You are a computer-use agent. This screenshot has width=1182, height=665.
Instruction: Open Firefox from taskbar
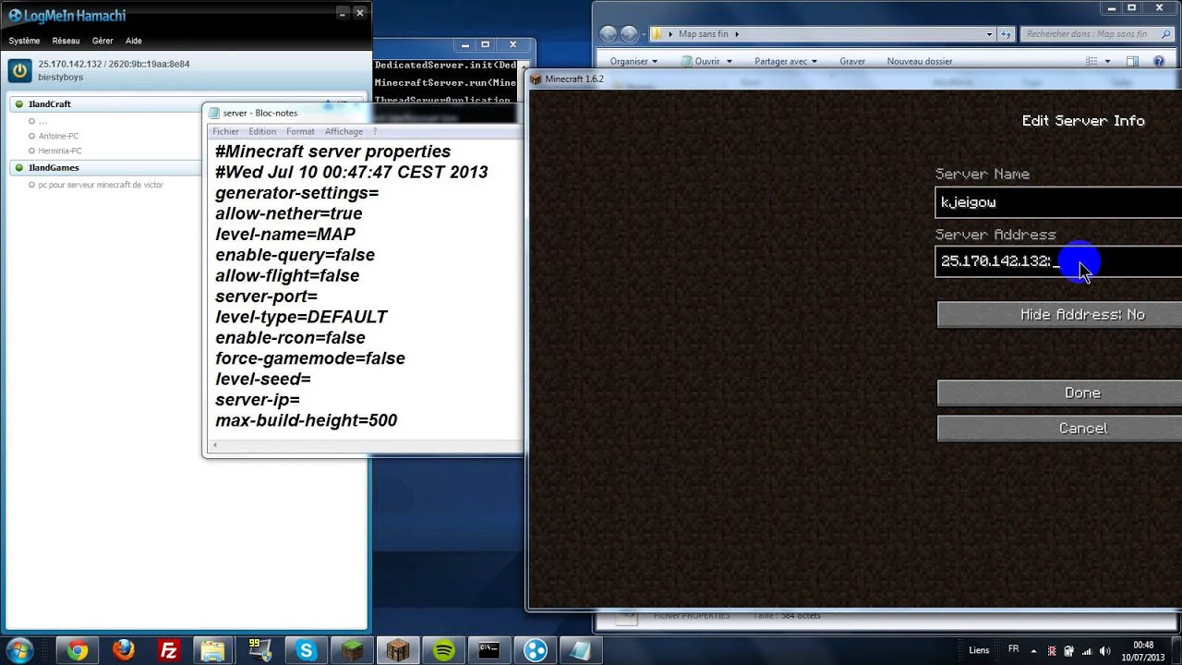point(124,650)
